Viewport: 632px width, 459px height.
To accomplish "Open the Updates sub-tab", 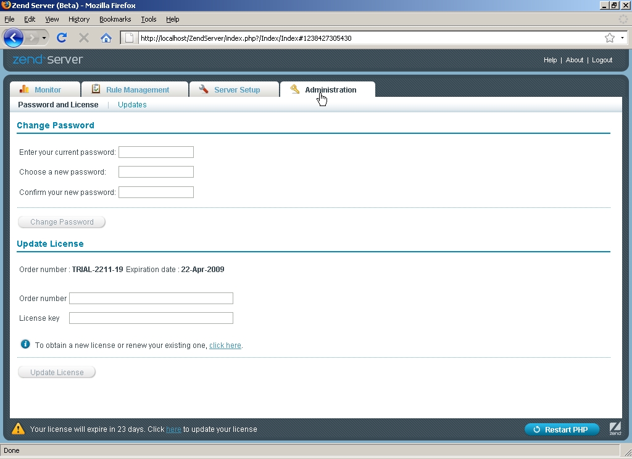I will click(x=132, y=105).
